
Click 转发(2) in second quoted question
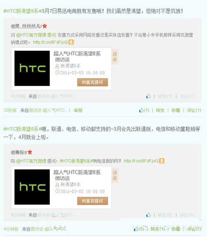[x=165, y=215]
